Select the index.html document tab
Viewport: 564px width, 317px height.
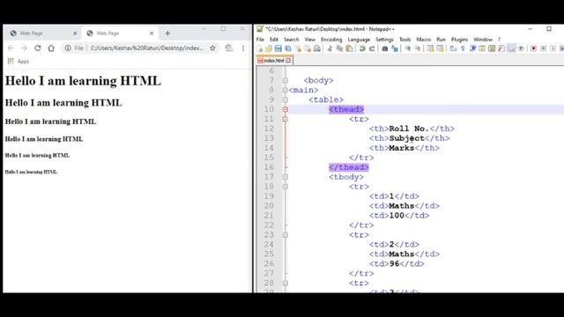[274, 61]
